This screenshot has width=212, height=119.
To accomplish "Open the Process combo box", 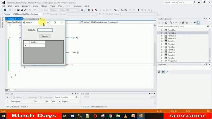I will coord(26,14).
